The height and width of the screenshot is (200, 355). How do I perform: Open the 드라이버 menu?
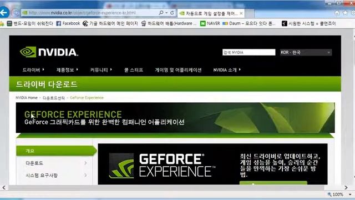point(33,70)
